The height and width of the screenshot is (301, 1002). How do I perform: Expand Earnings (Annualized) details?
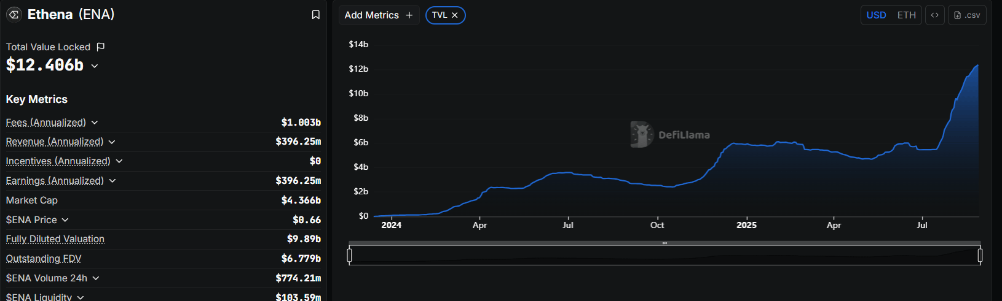[x=112, y=181]
